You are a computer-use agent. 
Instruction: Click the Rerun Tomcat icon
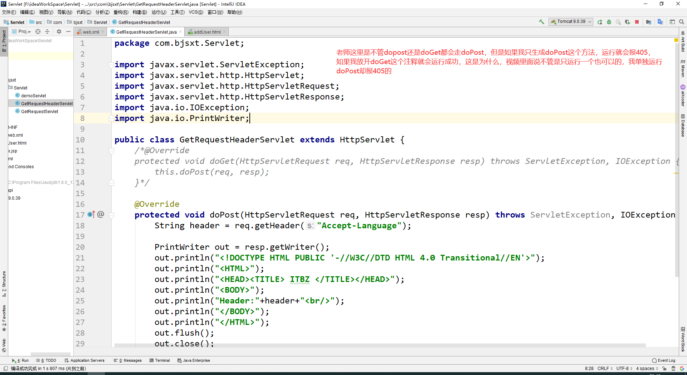point(600,22)
